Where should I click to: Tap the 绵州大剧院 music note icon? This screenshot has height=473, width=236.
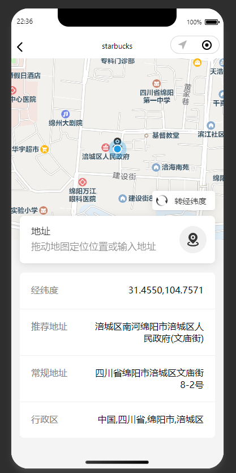click(66, 114)
